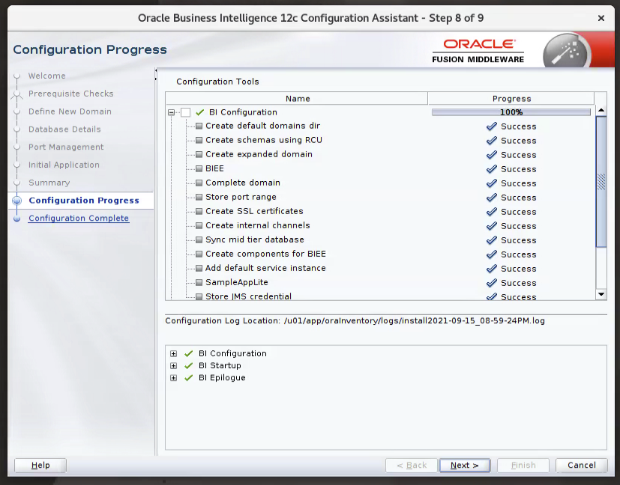Click Success checkmark for Add default service instance
Screen dimensions: 620x485
tap(492, 269)
